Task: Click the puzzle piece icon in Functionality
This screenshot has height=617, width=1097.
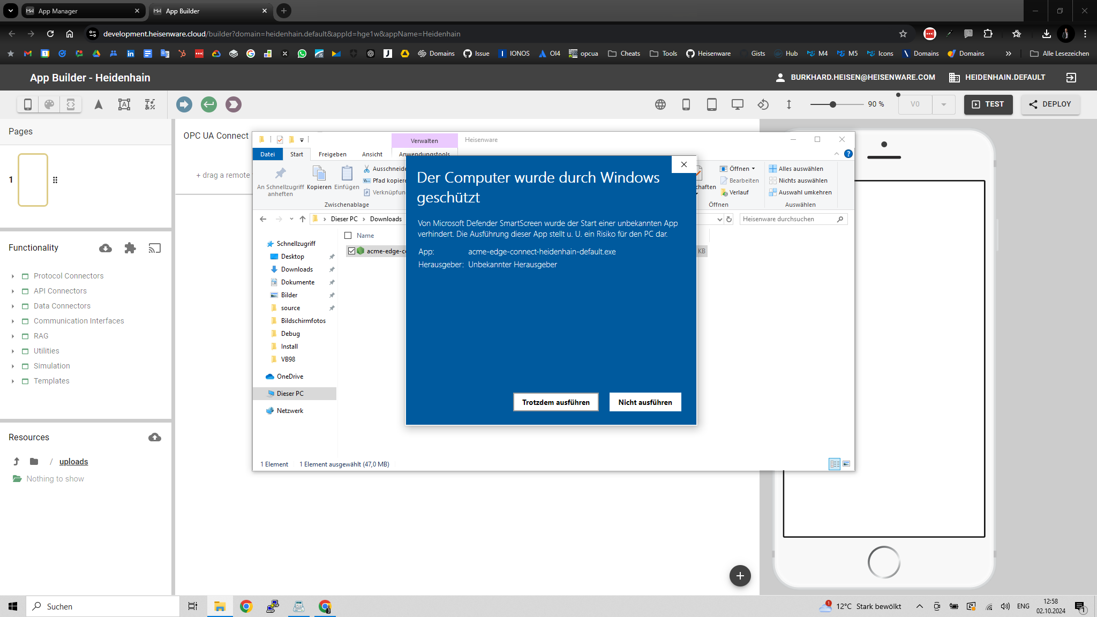Action: 130,248
